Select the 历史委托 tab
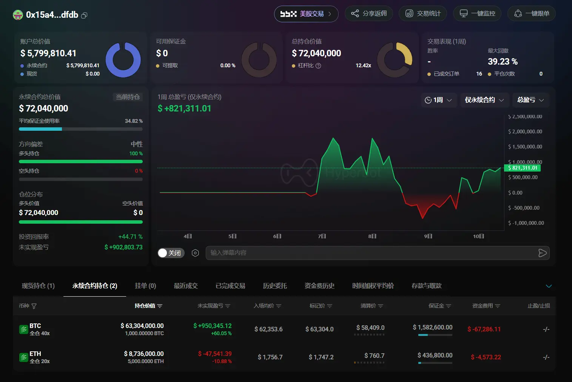The height and width of the screenshot is (382, 572). tap(275, 286)
